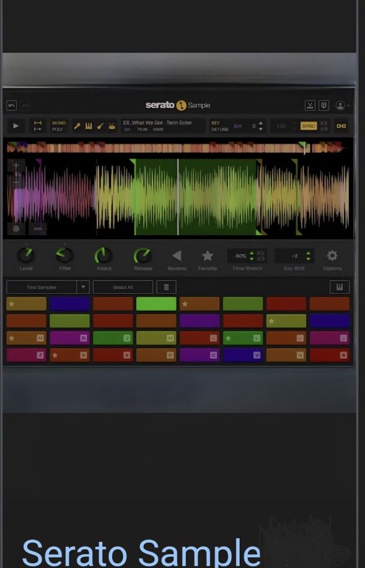This screenshot has height=568, width=365.
Task: Switch to keyboard mode piano icon
Action: coord(340,287)
